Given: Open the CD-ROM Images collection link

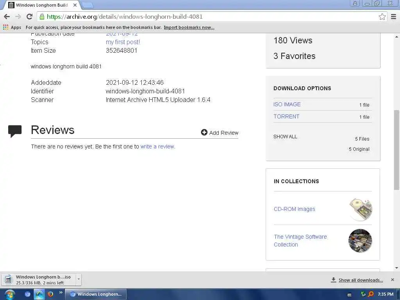Looking at the screenshot, I should (x=295, y=209).
